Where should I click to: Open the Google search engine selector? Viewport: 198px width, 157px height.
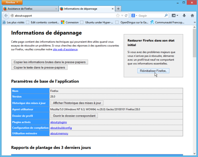click(134, 16)
